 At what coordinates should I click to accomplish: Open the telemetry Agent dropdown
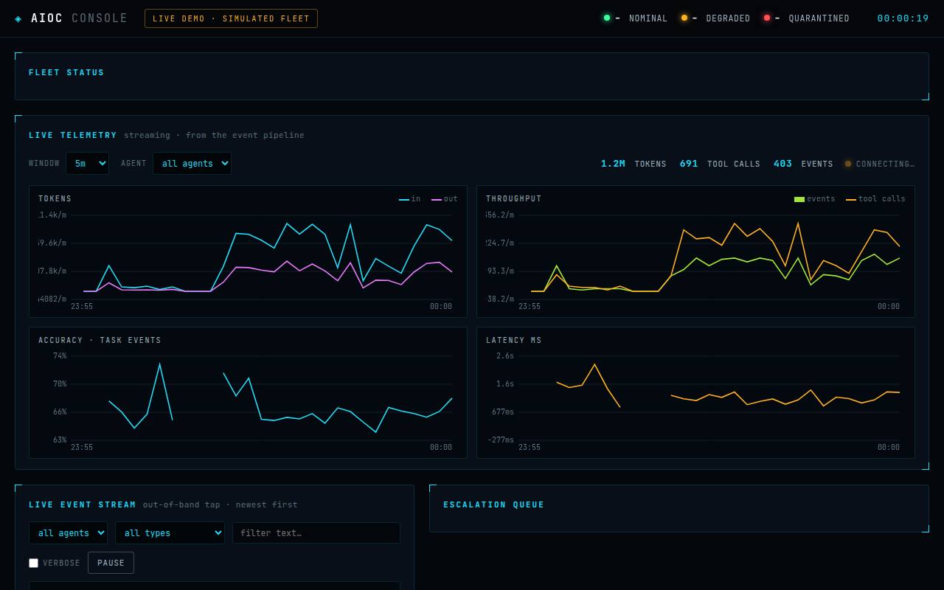192,164
